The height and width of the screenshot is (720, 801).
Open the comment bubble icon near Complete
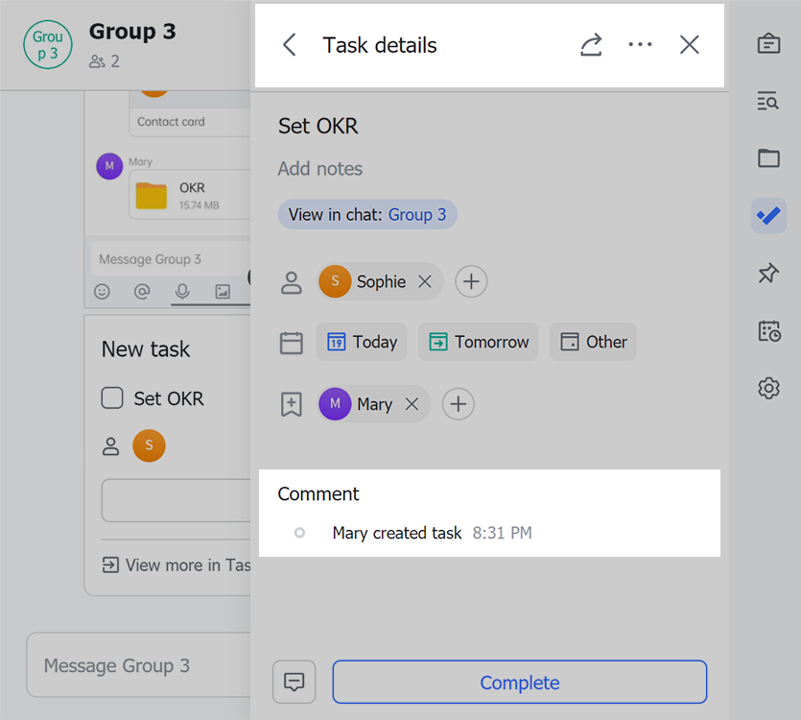click(x=294, y=682)
